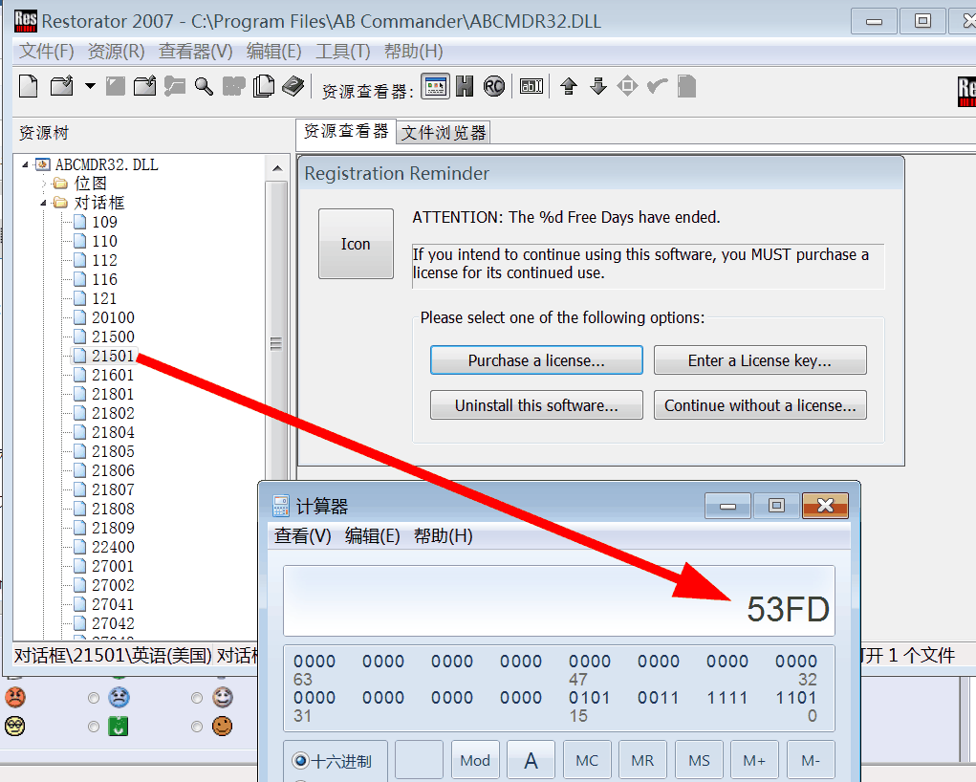Select radio beside blue sad emoticon in background
This screenshot has width=976, height=782.
coord(94,697)
